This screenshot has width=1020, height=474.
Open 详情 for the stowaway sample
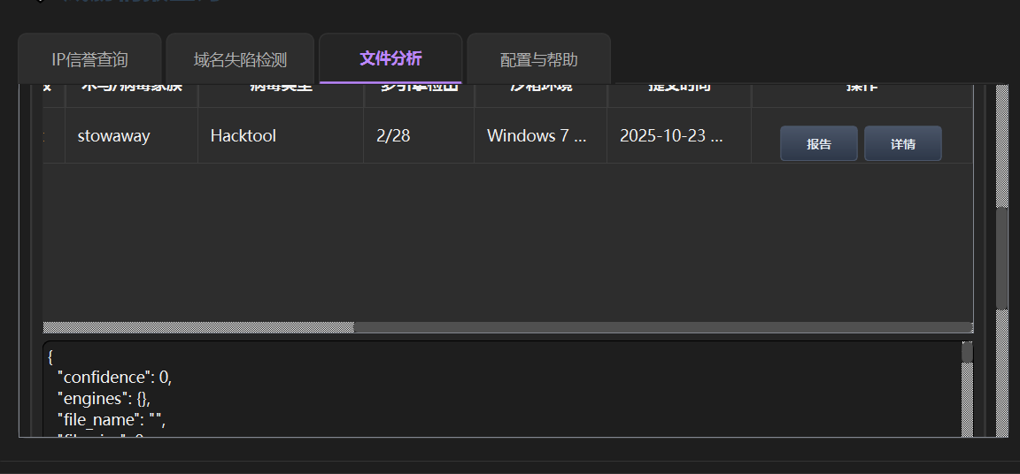902,143
